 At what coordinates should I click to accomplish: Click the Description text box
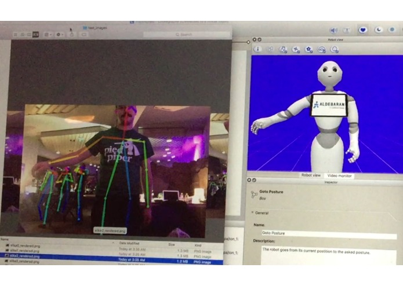[x=329, y=255]
